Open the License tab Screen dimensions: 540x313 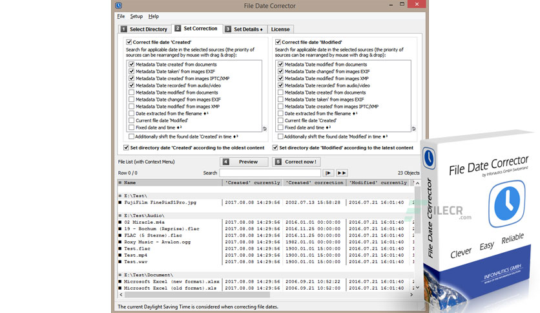[280, 29]
